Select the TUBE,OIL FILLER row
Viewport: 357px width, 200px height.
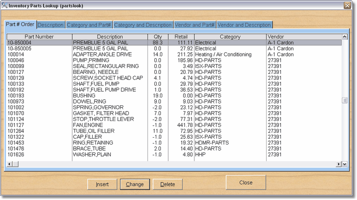[174, 131]
